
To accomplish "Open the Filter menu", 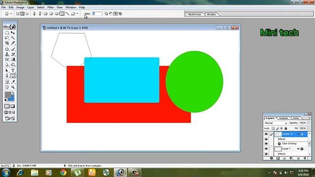I will click(50, 7).
